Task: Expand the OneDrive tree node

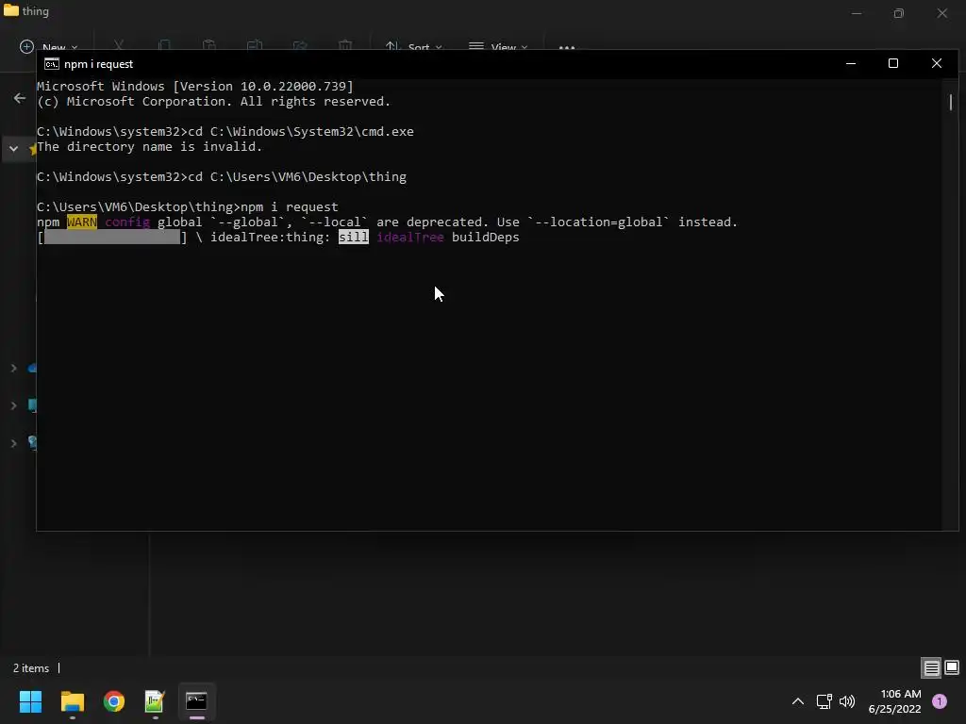Action: pyautogui.click(x=13, y=369)
